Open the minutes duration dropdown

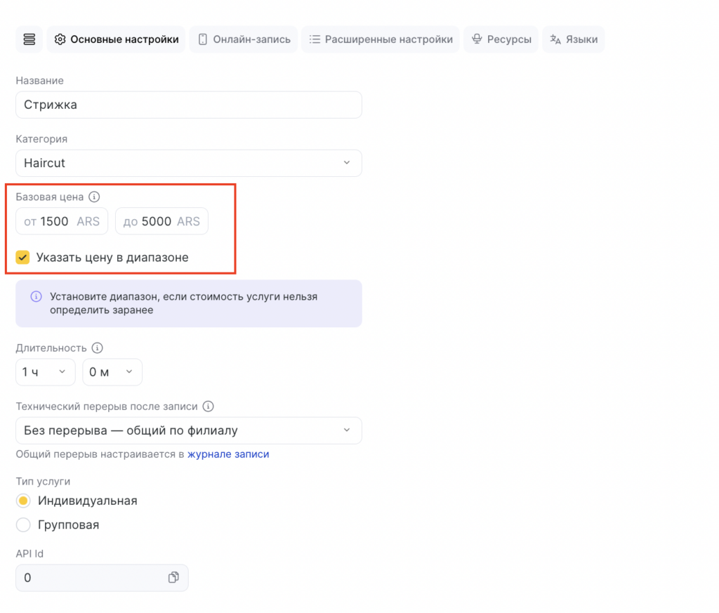point(112,372)
